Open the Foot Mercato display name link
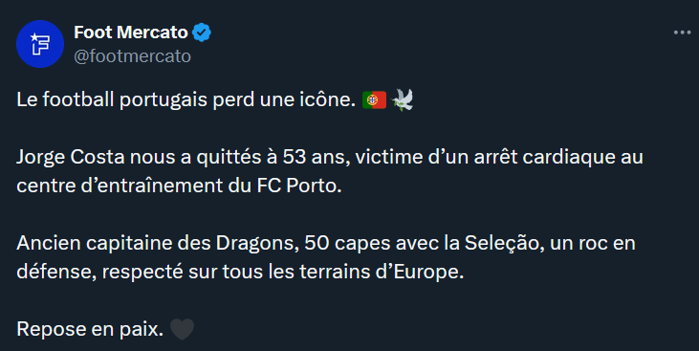The height and width of the screenshot is (351, 699). [131, 33]
